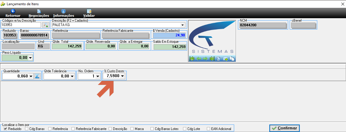Click the window title bar app icon
Screen dimensions: 346x132
(3, 4)
